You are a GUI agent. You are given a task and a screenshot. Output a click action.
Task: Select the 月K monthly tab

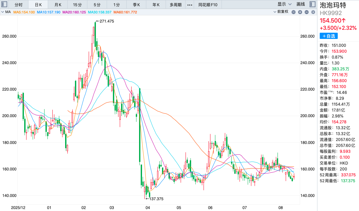pyautogui.click(x=58, y=5)
